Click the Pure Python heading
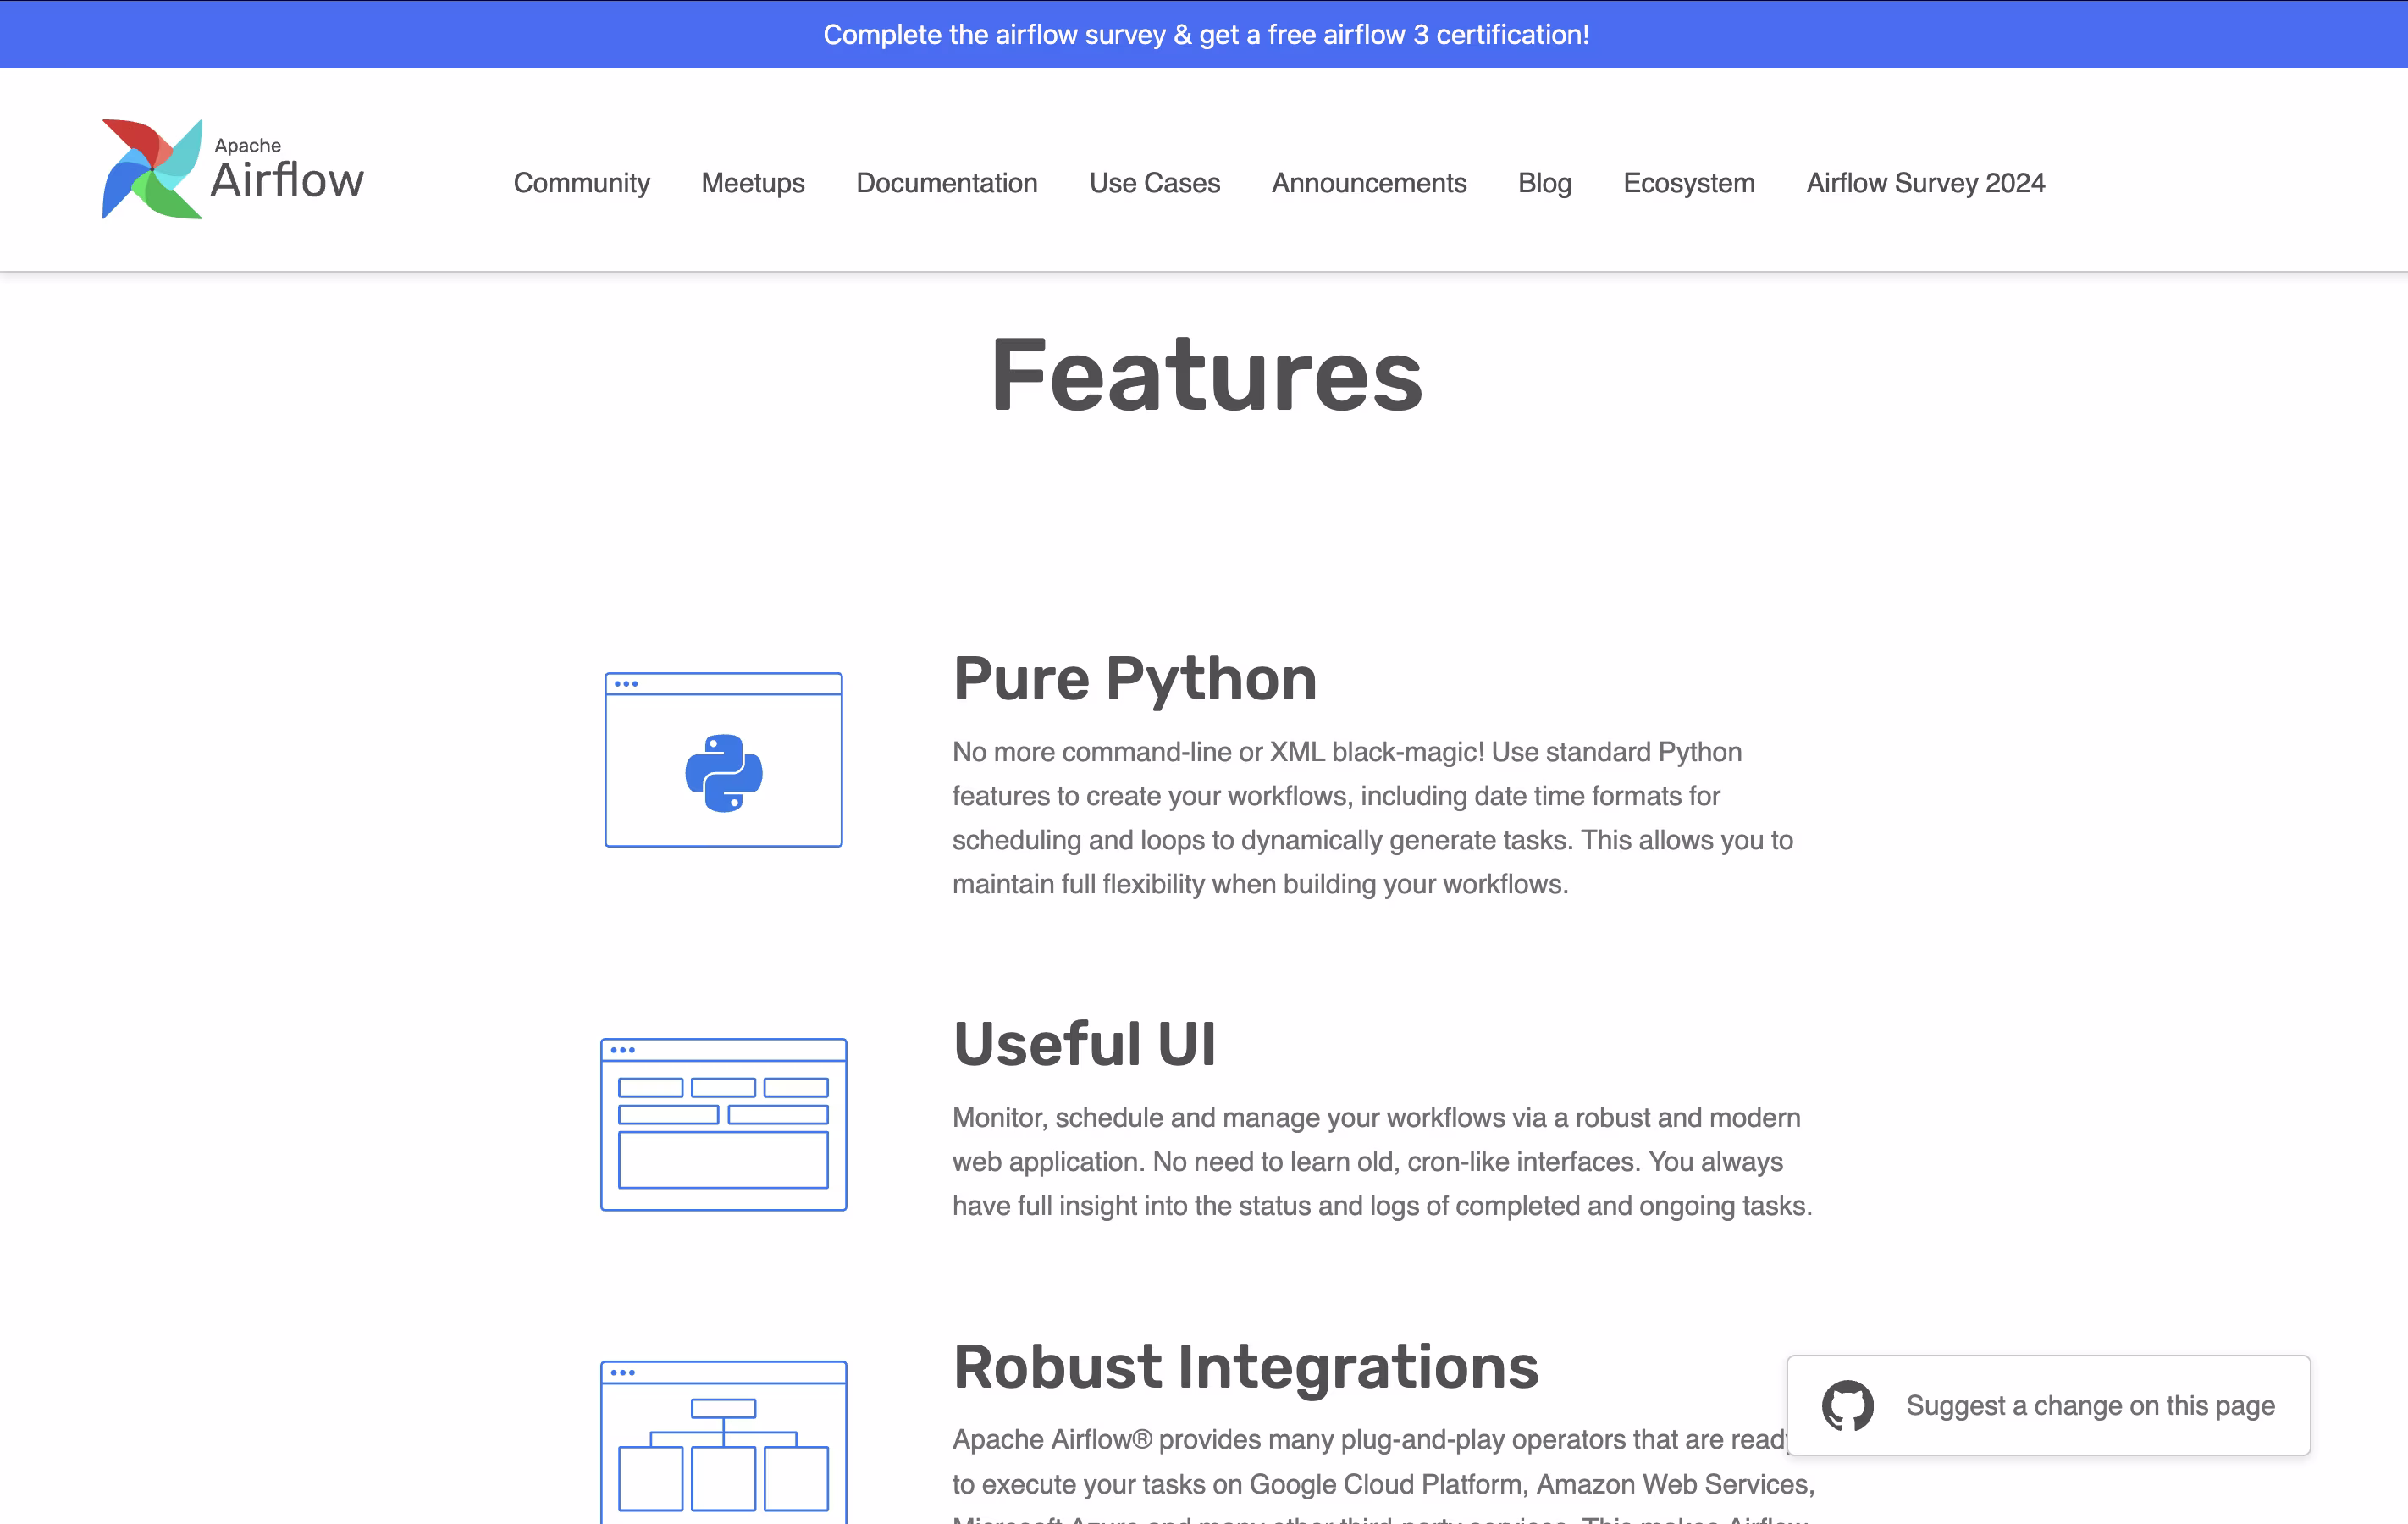This screenshot has width=2408, height=1524. point(1134,679)
